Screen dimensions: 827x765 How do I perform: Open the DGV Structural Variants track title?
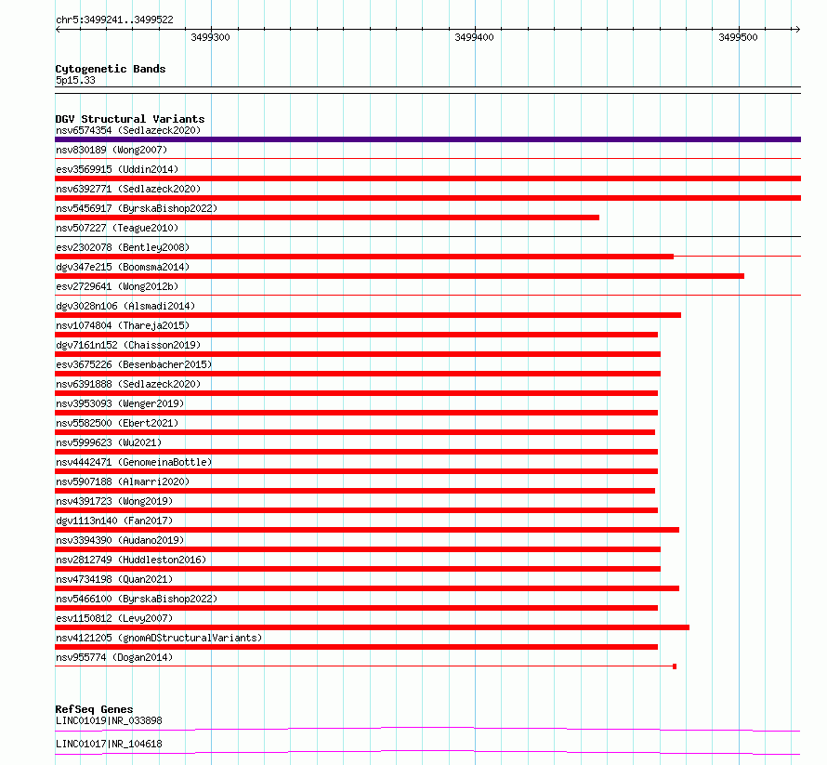click(130, 119)
